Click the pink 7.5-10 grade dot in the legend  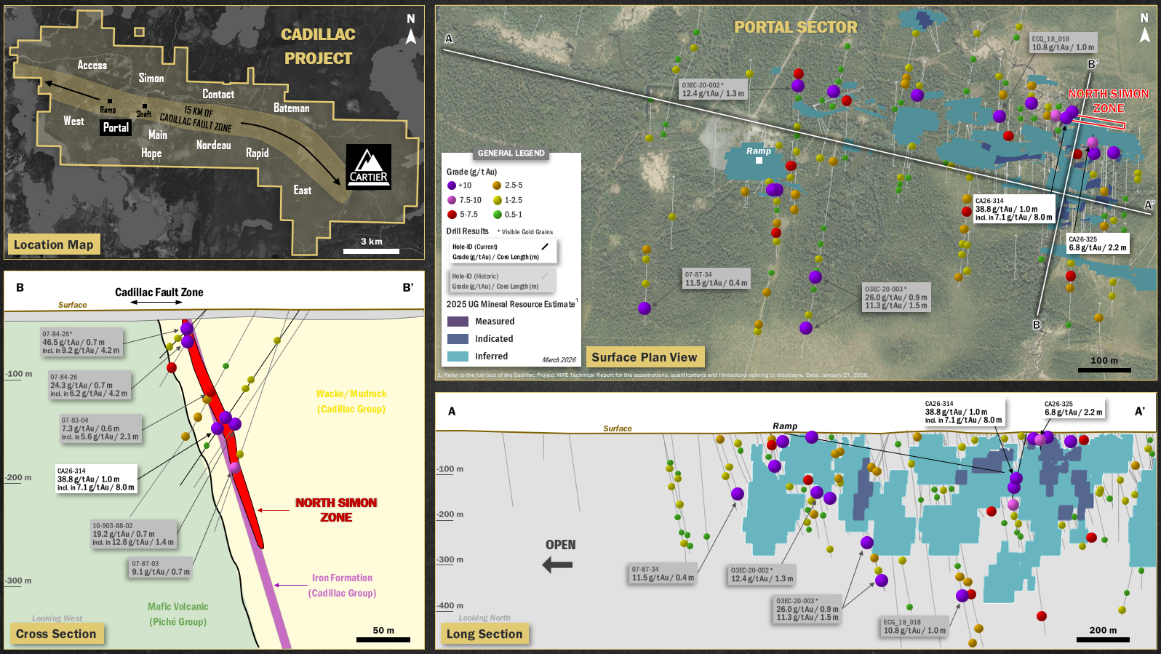[452, 200]
